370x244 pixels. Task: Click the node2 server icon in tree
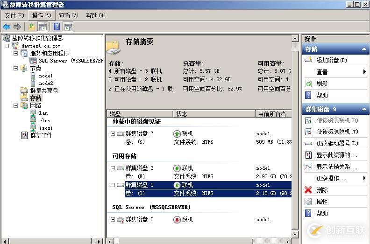(33, 83)
